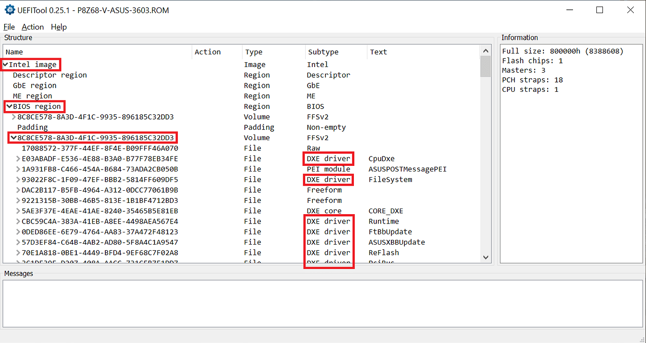Select the ASUSPOSTMessagePEI module row
The image size is (646, 343).
[94, 169]
